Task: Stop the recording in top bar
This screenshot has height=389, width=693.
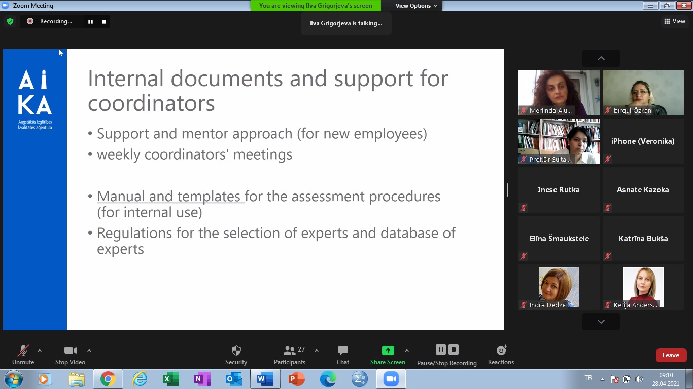Action: pos(104,21)
